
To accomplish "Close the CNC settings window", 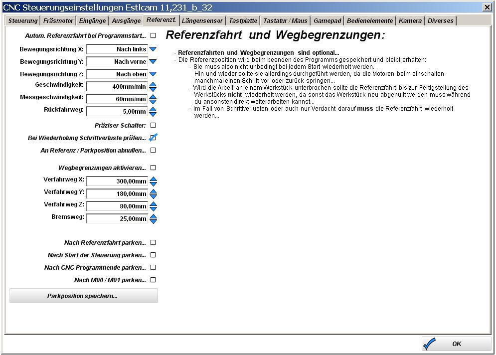I will point(487,7).
